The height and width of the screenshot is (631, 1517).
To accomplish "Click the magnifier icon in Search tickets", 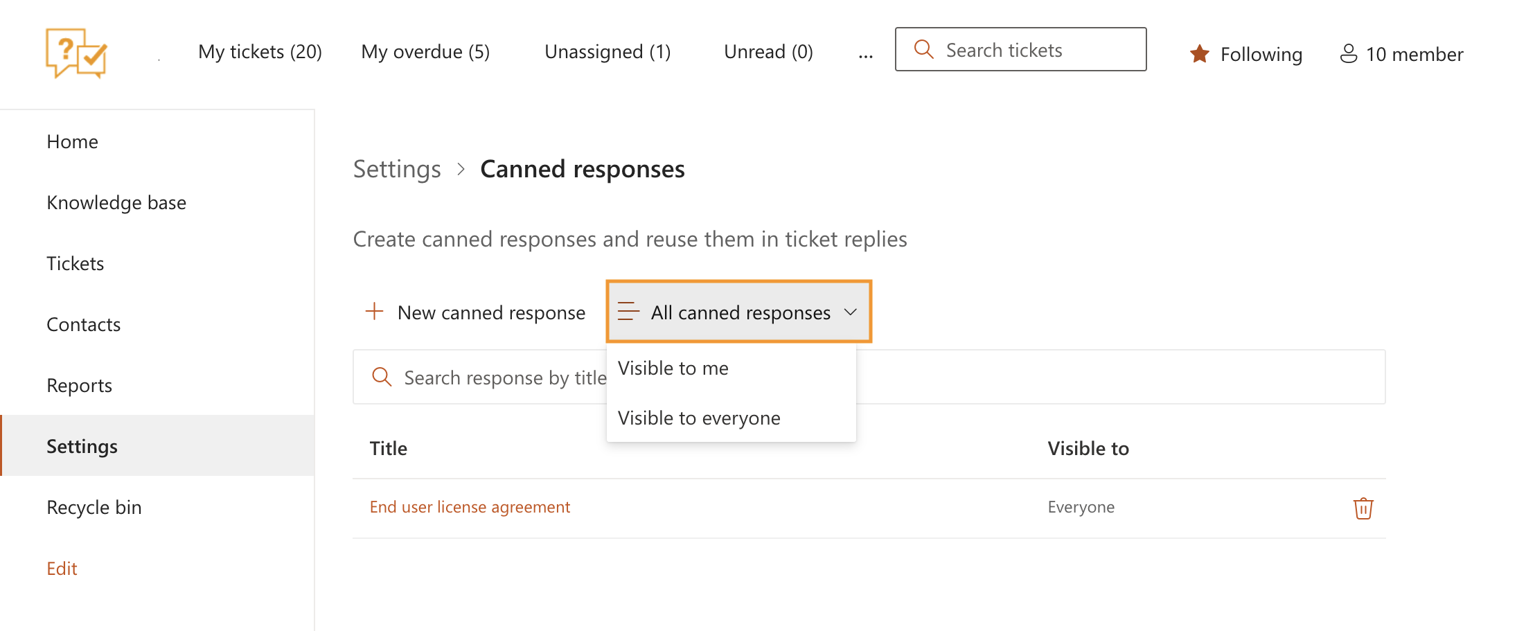I will (923, 49).
